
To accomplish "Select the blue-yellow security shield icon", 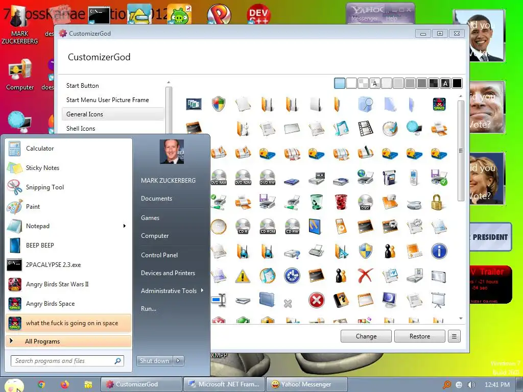I will click(365, 251).
